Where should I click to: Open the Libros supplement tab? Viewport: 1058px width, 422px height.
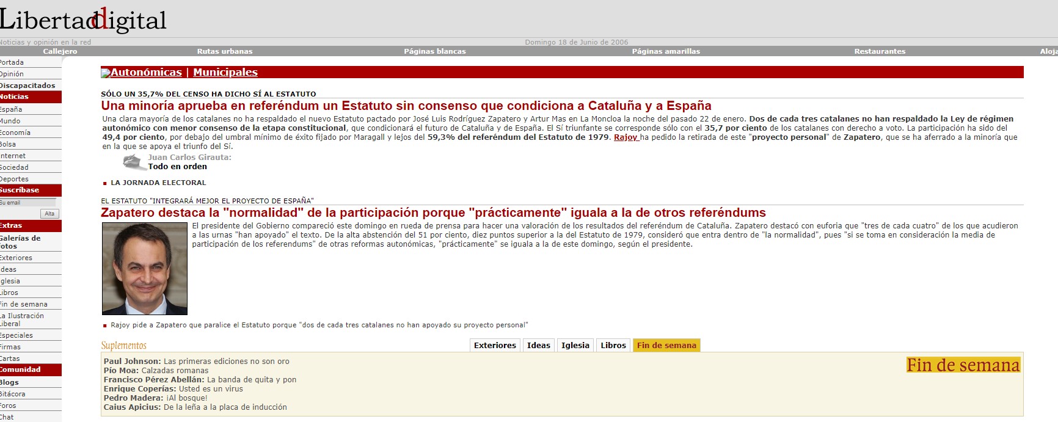613,345
